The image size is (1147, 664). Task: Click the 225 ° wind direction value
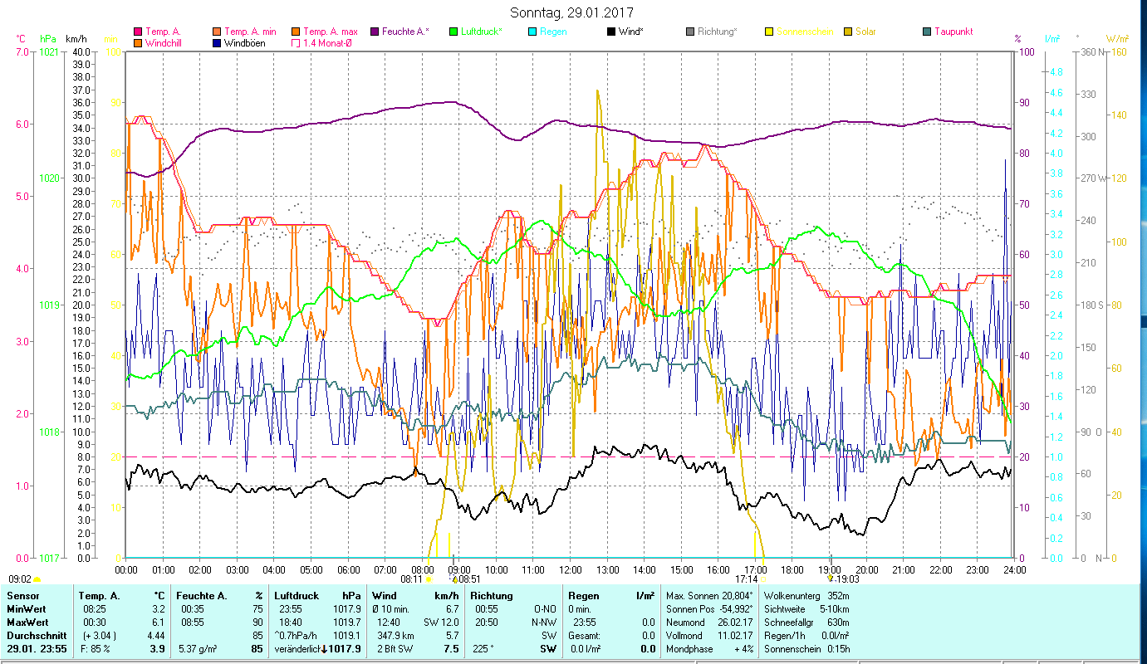click(x=484, y=648)
